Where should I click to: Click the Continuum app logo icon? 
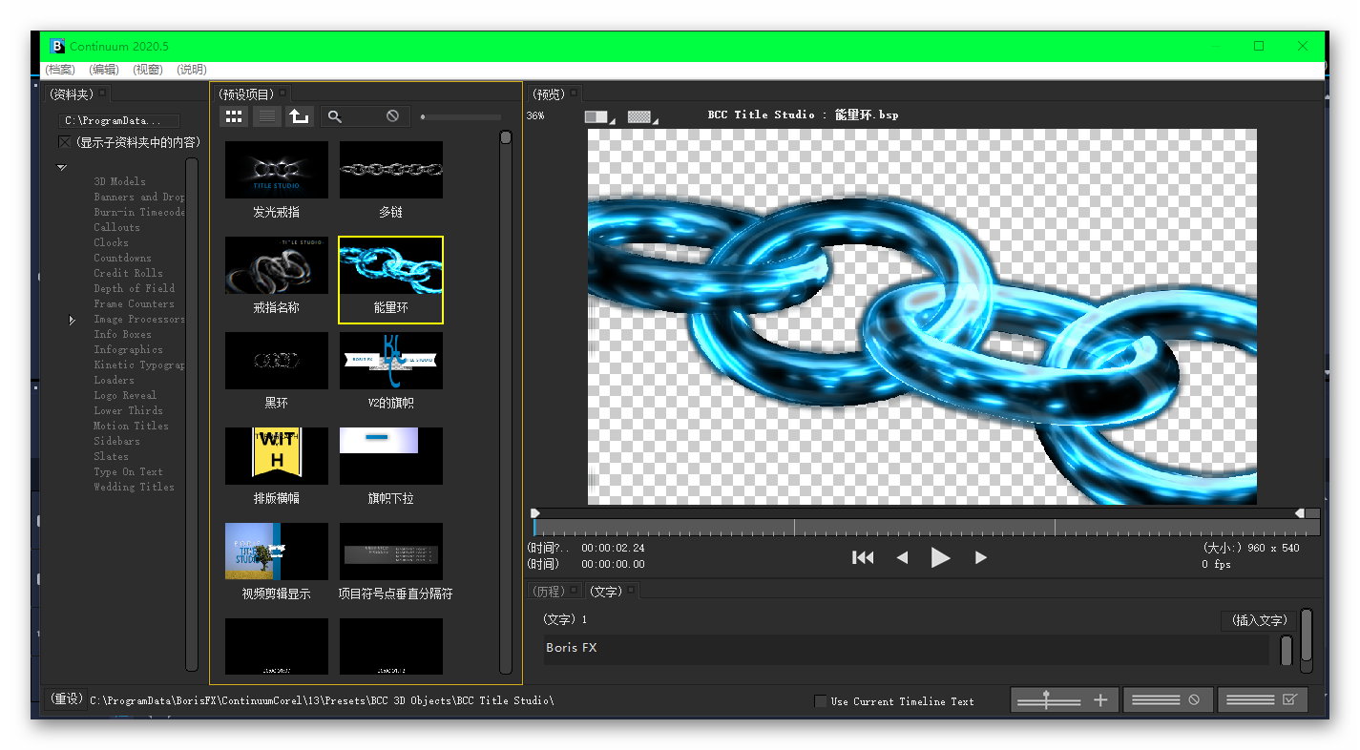[57, 46]
